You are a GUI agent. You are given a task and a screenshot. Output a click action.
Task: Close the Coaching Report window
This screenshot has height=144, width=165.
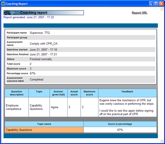(161, 4)
